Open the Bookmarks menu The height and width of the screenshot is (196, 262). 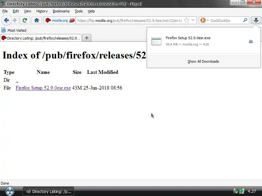(x=61, y=11)
